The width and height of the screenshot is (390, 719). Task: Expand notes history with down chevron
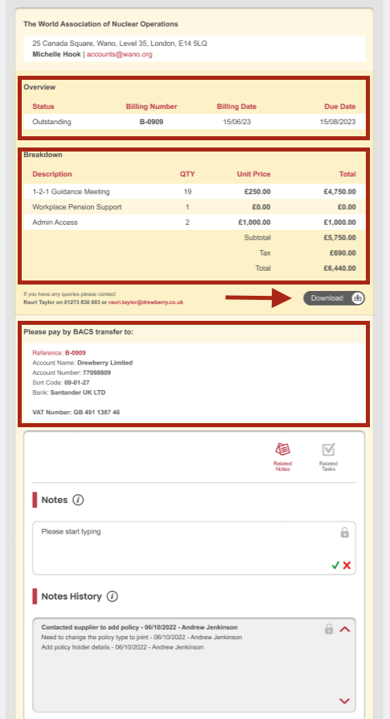(345, 701)
